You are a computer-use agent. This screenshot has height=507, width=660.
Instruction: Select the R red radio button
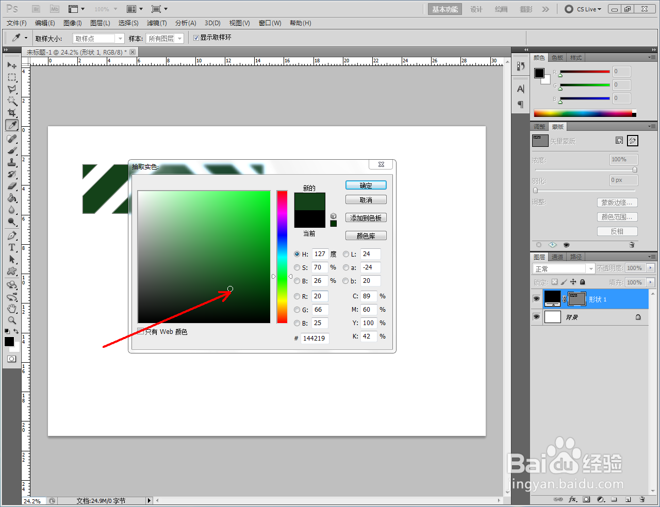(297, 296)
